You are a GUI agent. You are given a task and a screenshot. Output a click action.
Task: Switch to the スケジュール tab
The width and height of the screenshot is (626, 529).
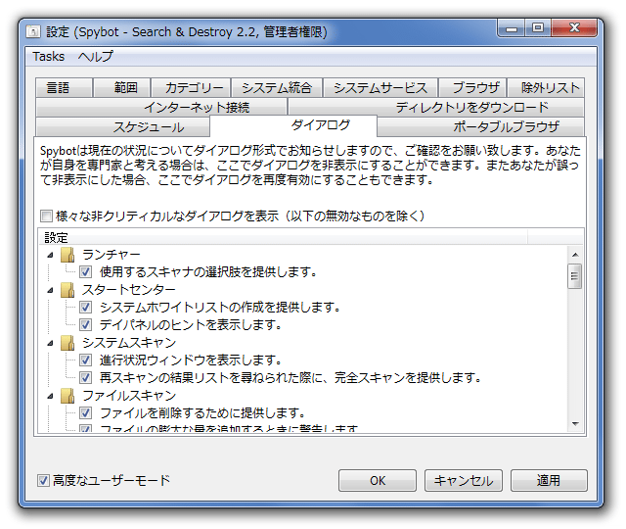pos(122,127)
